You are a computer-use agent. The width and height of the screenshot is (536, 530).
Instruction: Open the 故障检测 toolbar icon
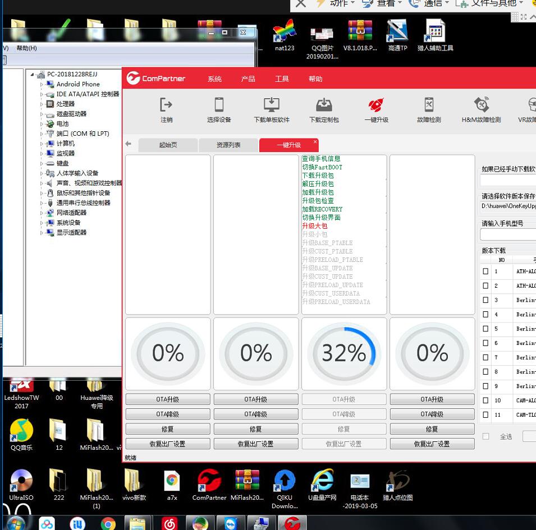429,105
